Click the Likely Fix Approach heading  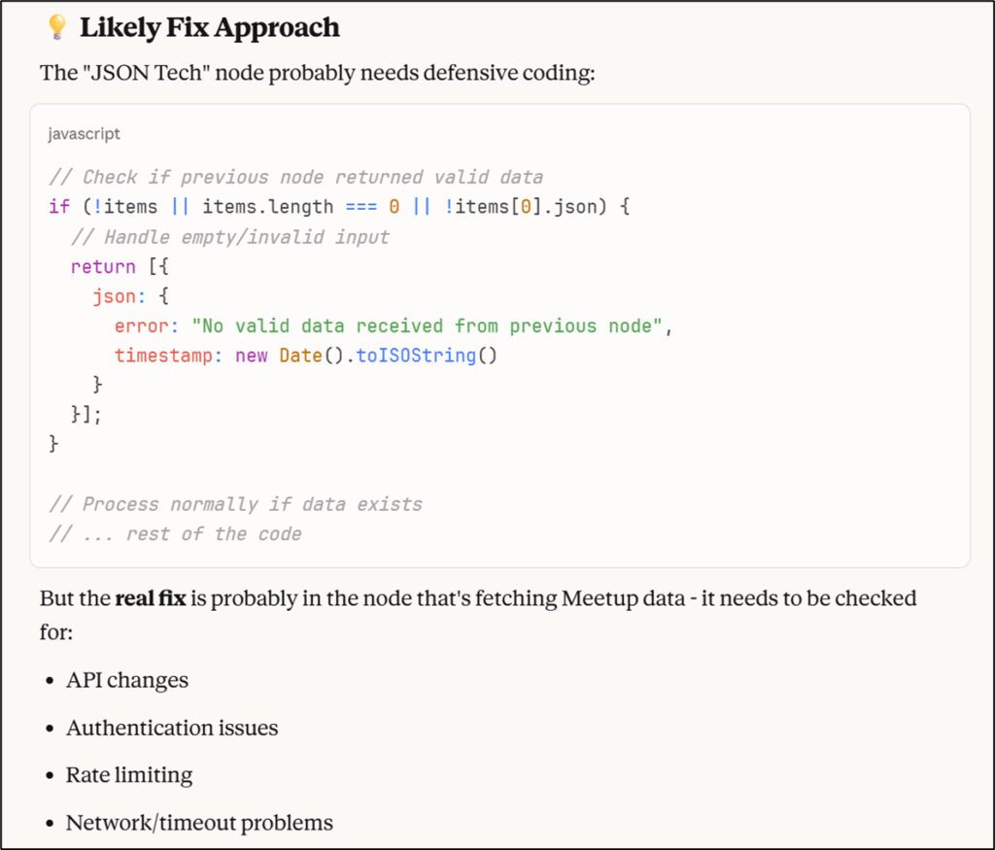coord(210,27)
